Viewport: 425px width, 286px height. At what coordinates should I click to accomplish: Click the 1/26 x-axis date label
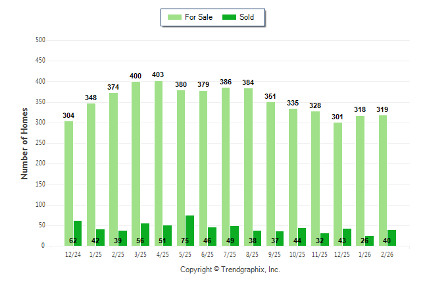click(364, 255)
